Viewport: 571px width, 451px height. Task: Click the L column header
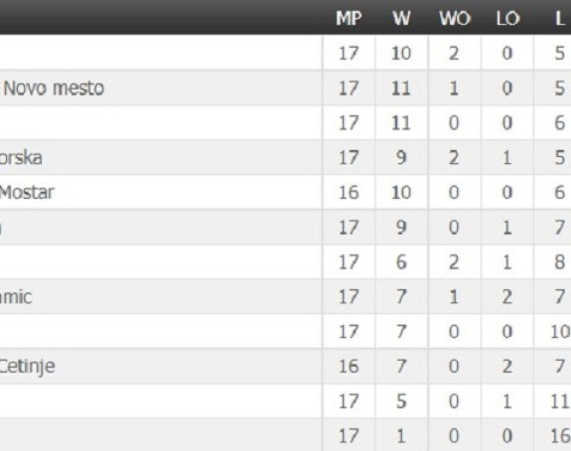(560, 18)
